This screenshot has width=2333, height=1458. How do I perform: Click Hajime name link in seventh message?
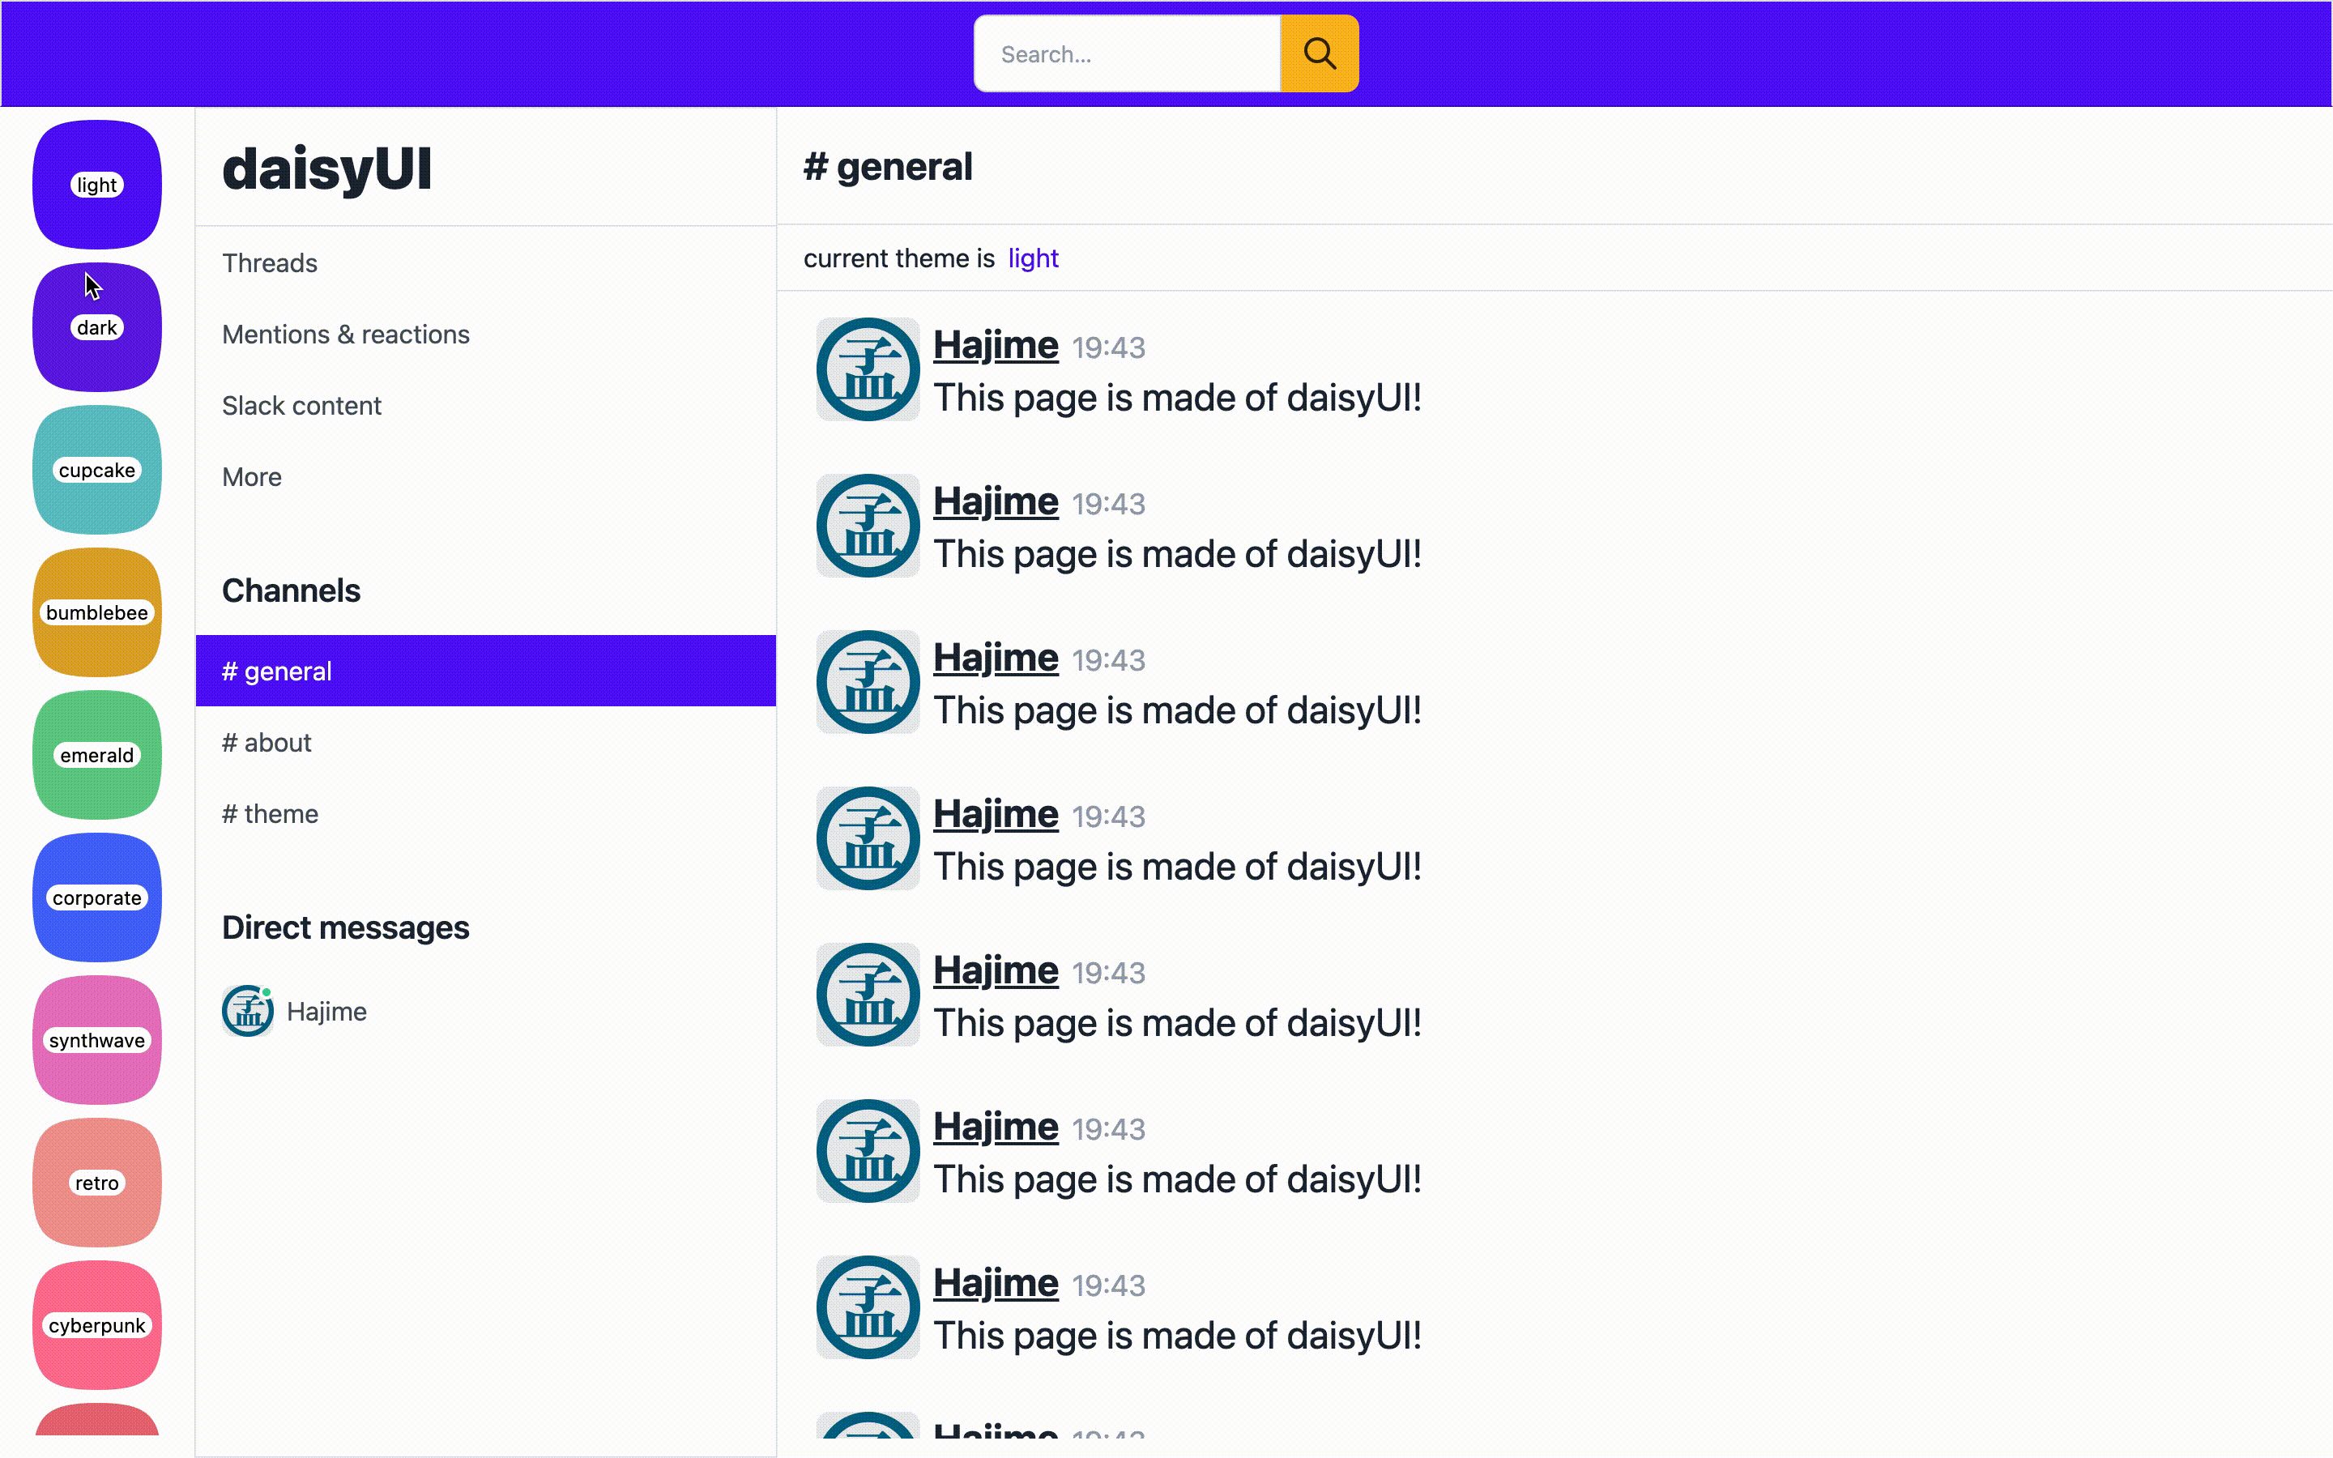(996, 1282)
